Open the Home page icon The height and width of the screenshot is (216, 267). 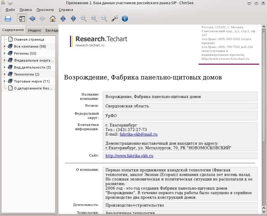[x=53, y=19]
